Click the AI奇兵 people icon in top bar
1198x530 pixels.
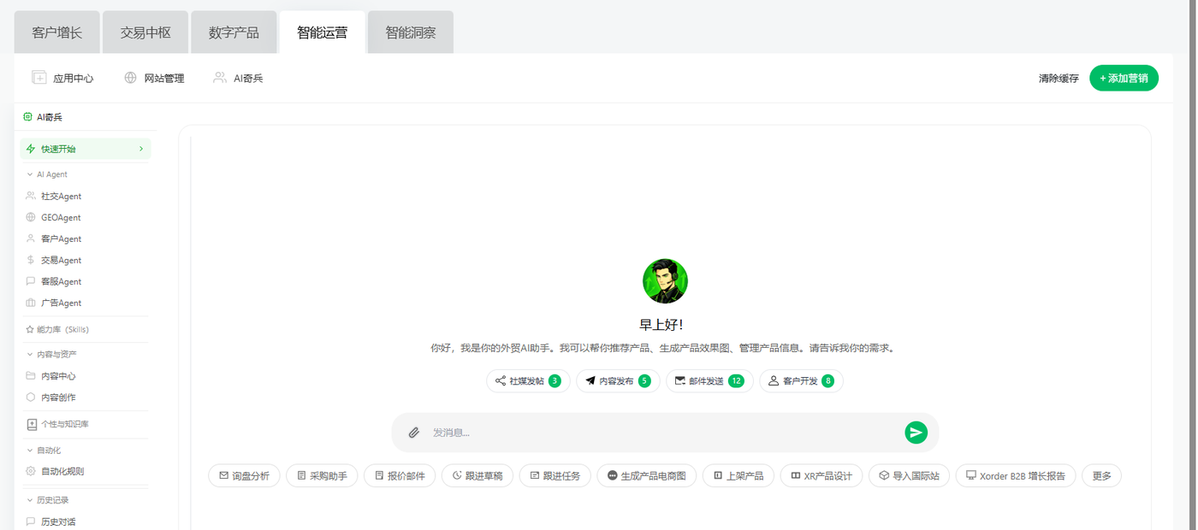pos(220,78)
